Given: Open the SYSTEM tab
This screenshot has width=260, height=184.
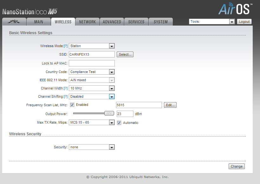Looking at the screenshot, I should (161, 22).
